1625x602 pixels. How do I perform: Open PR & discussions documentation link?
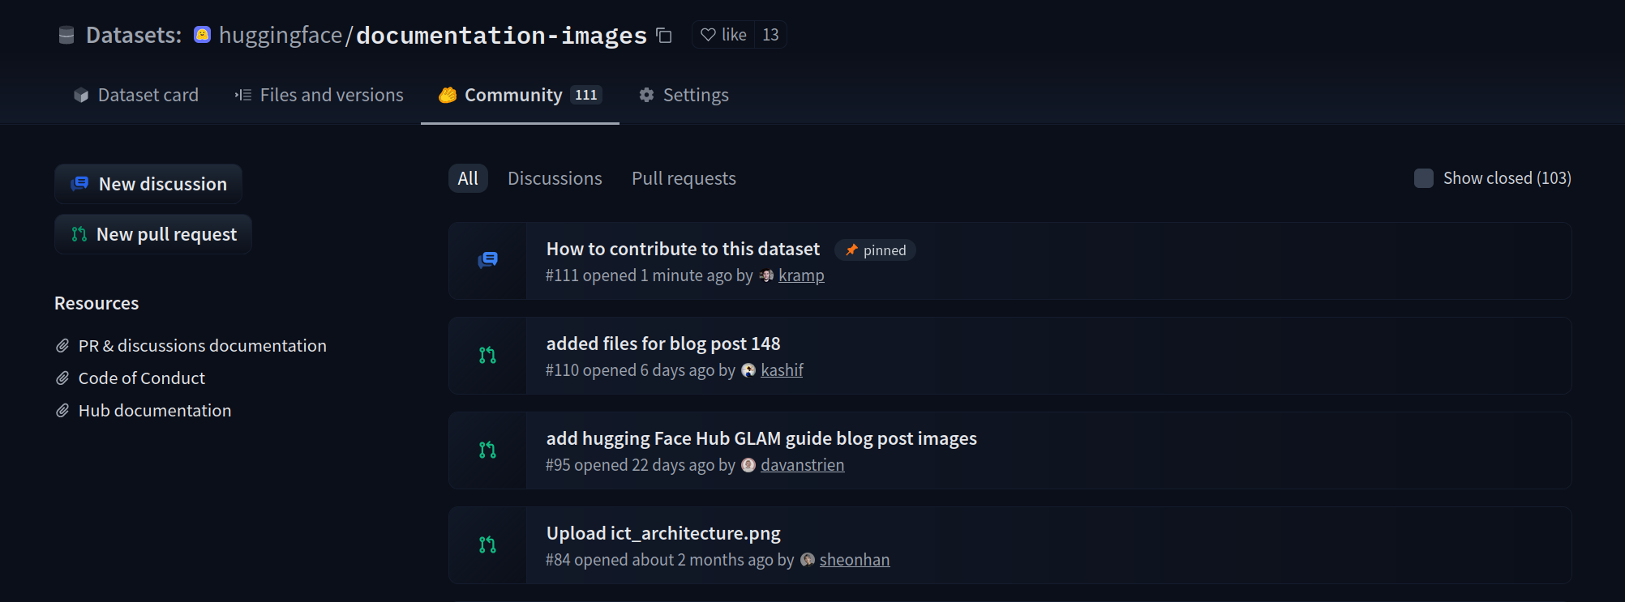point(202,345)
